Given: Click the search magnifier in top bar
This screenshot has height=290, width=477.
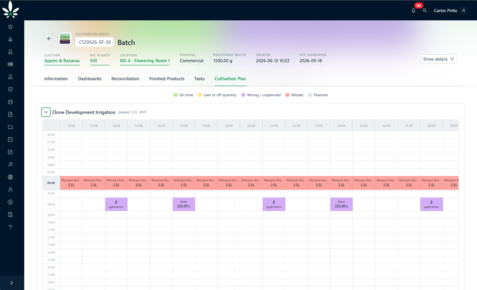Looking at the screenshot, I should click(x=425, y=11).
